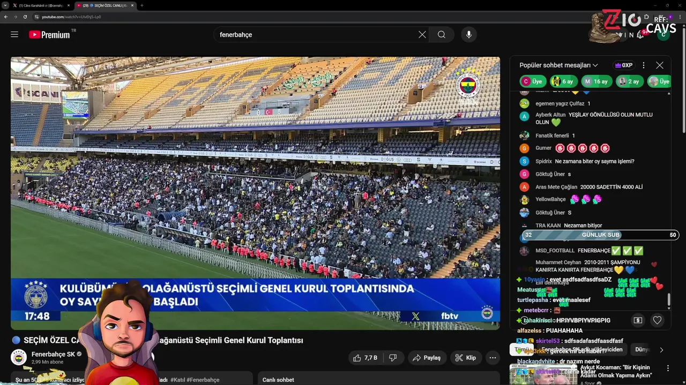
Task: Clear the search text with the X icon
Action: [422, 35]
